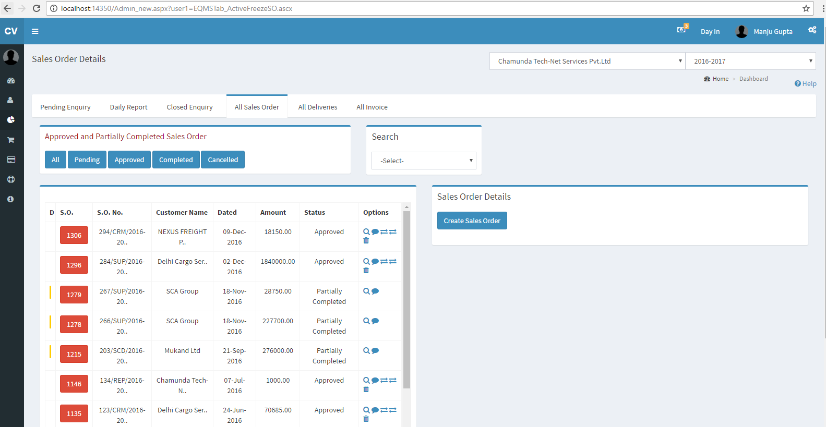
Task: Open the life ring support icon in sidebar
Action: point(11,179)
